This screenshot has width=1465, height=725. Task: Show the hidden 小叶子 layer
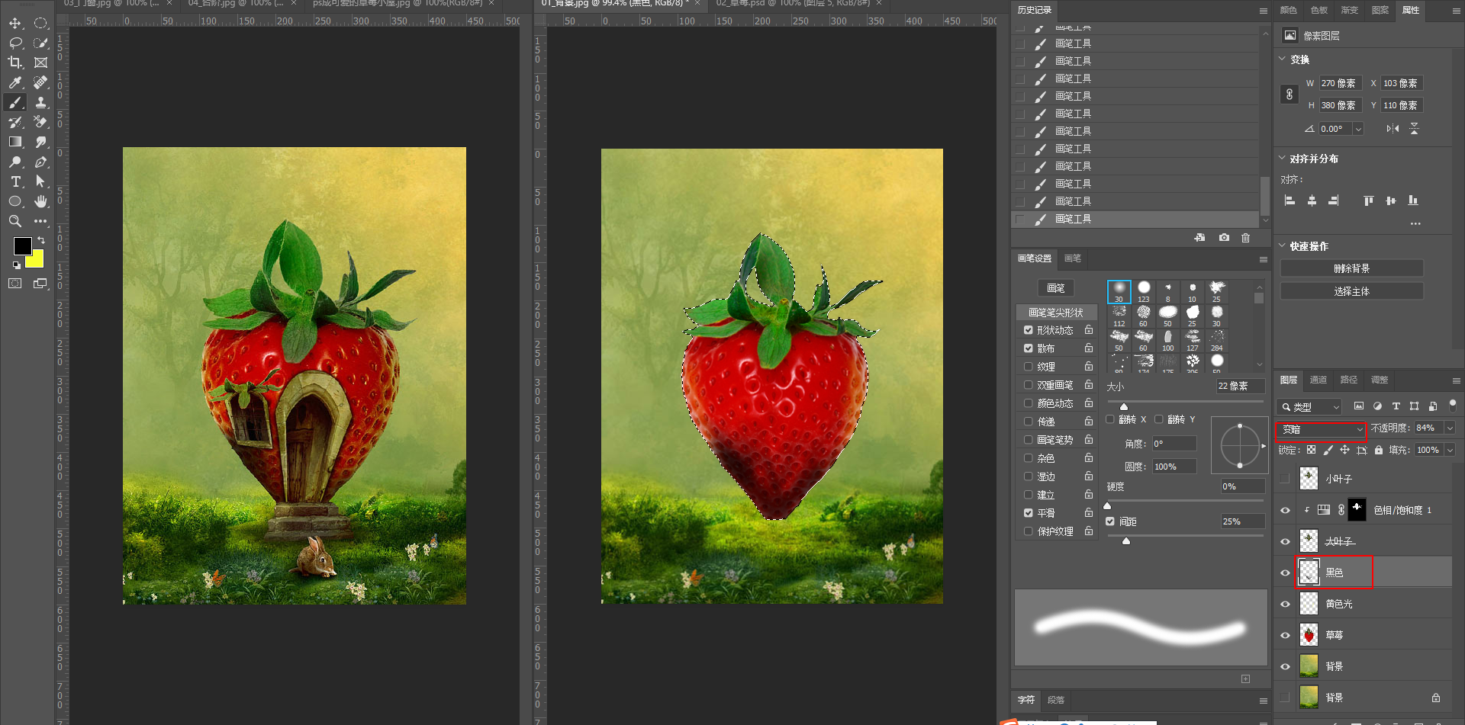click(1285, 479)
